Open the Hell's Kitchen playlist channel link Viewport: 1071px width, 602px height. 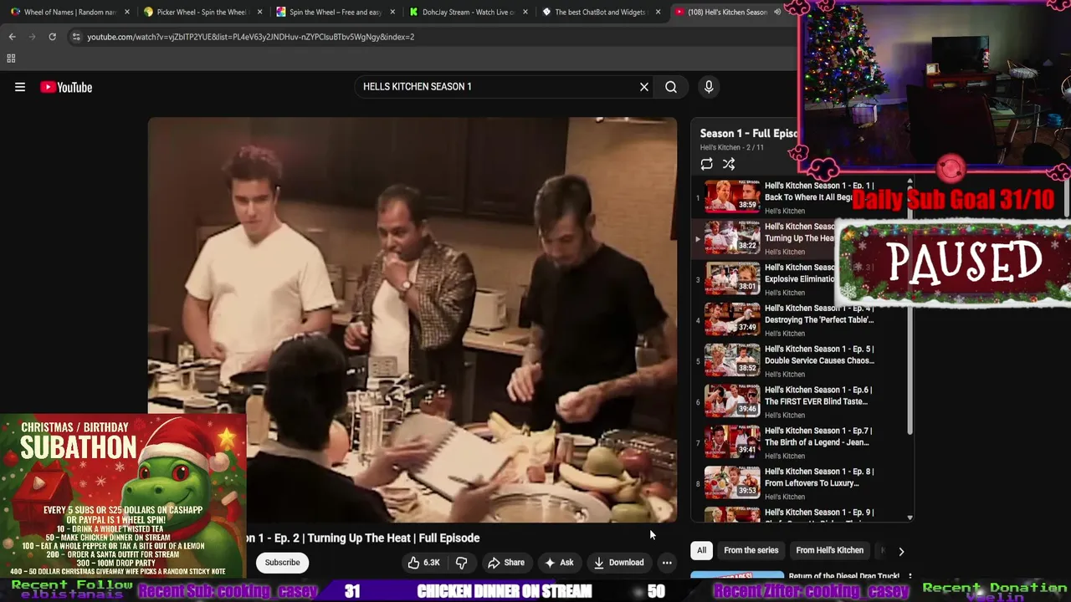pyautogui.click(x=720, y=148)
